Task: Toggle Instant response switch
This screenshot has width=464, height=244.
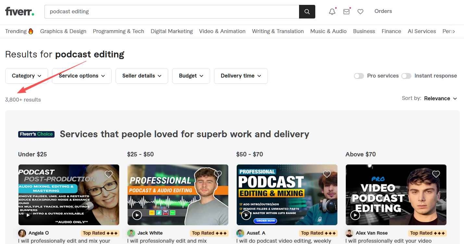Action: [406, 76]
